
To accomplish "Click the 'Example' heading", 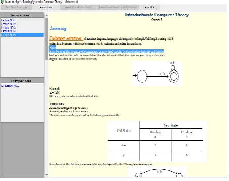I will 55,89.
